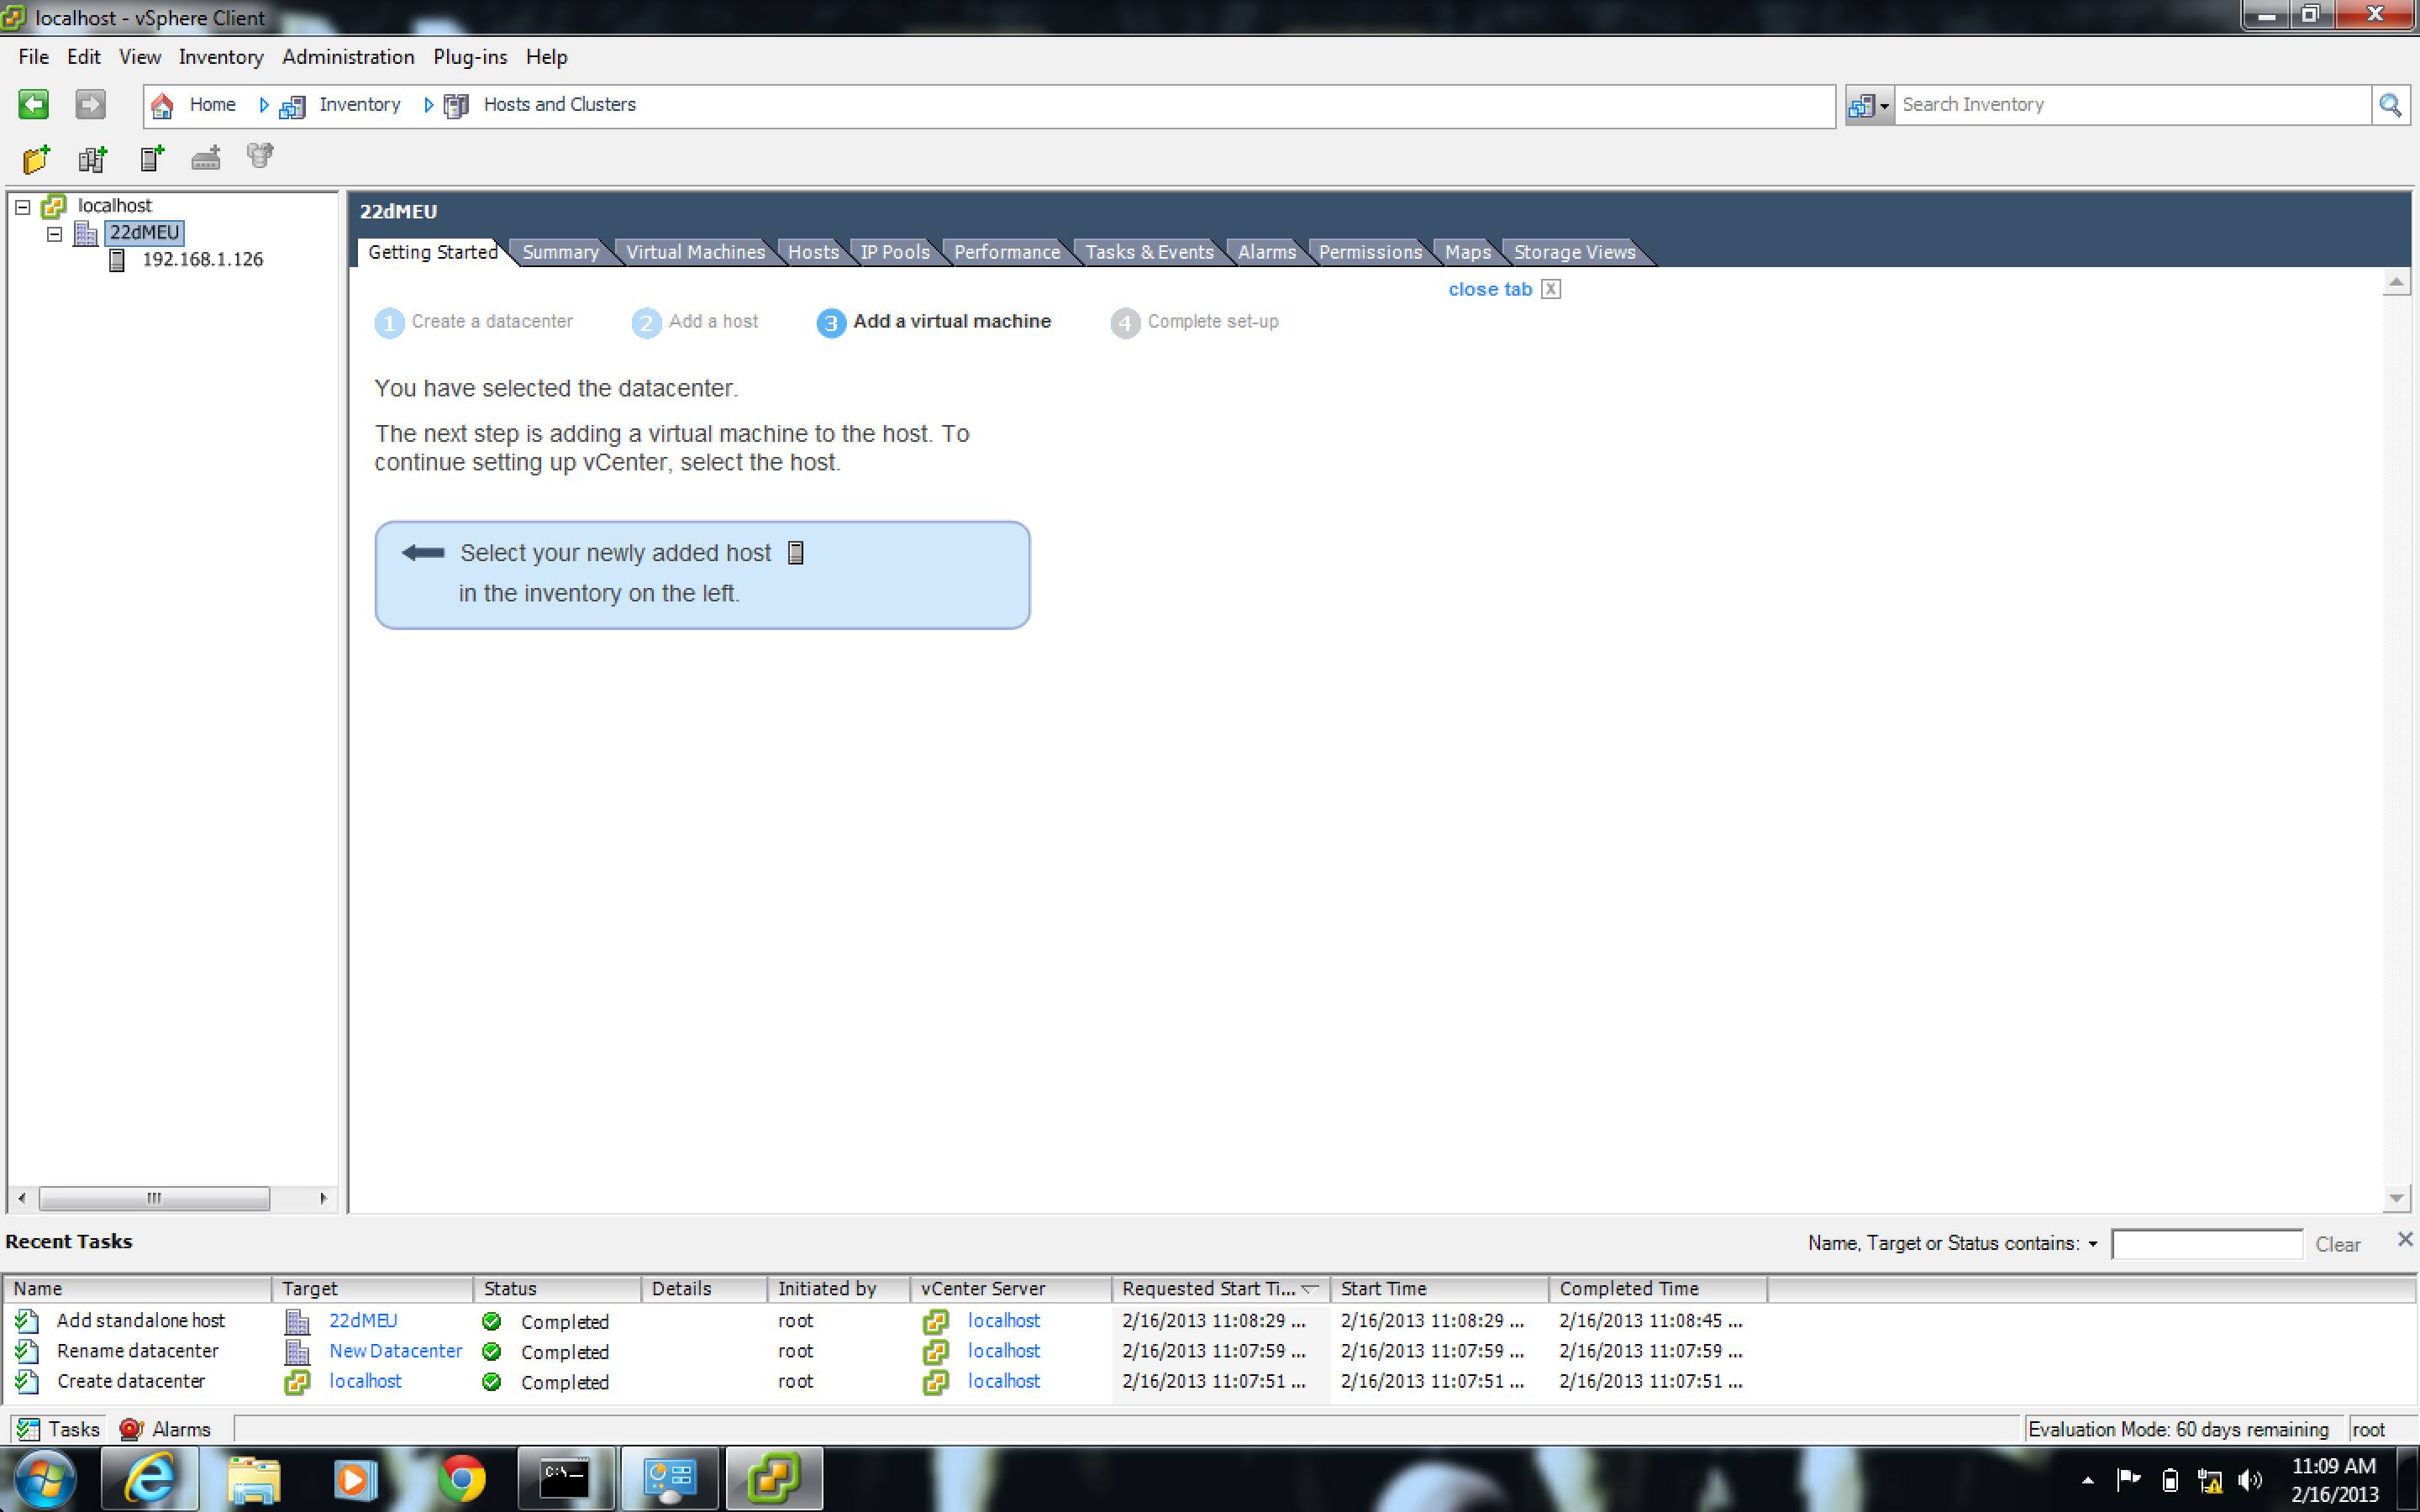Image resolution: width=2420 pixels, height=1512 pixels.
Task: Open the File menu
Action: tap(33, 57)
